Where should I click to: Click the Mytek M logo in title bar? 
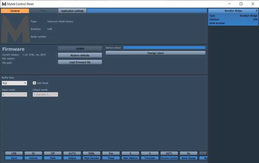point(4,4)
